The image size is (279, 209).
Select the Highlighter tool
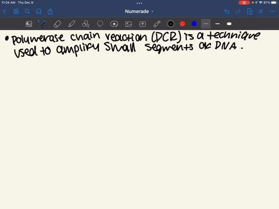point(71,24)
